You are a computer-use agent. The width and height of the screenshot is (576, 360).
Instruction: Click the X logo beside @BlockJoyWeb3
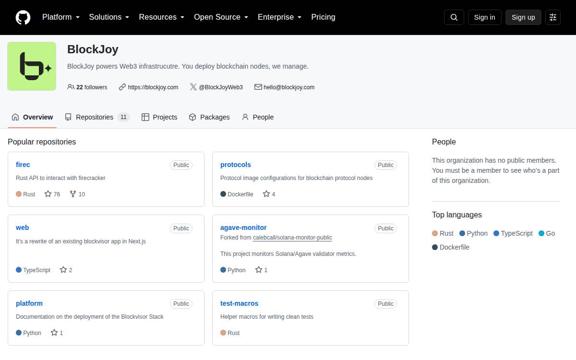pyautogui.click(x=193, y=87)
